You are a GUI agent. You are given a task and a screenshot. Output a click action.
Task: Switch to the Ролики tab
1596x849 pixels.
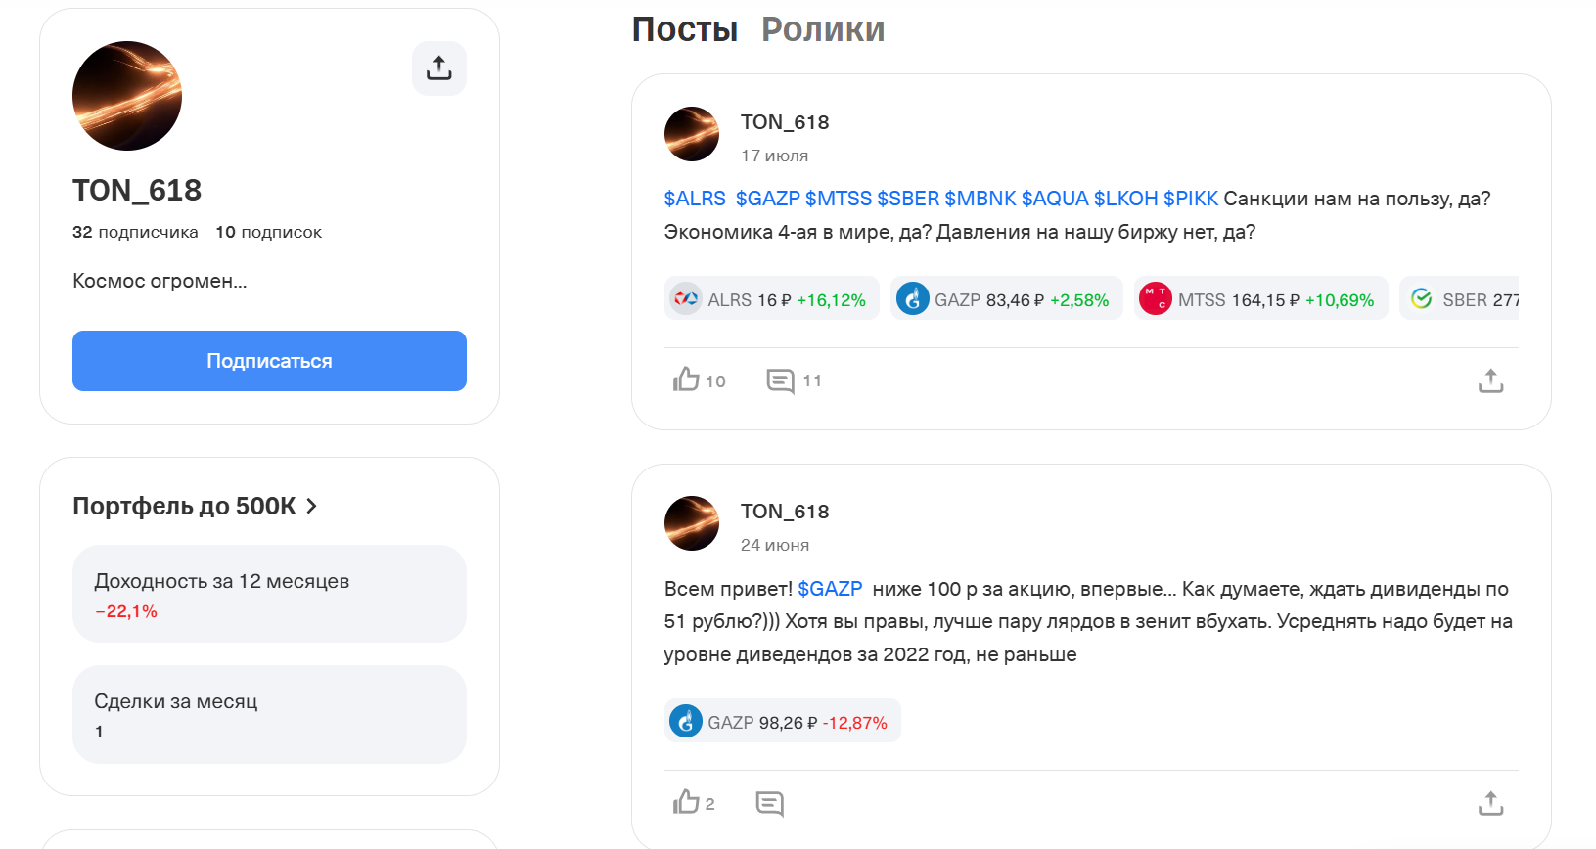tap(823, 29)
